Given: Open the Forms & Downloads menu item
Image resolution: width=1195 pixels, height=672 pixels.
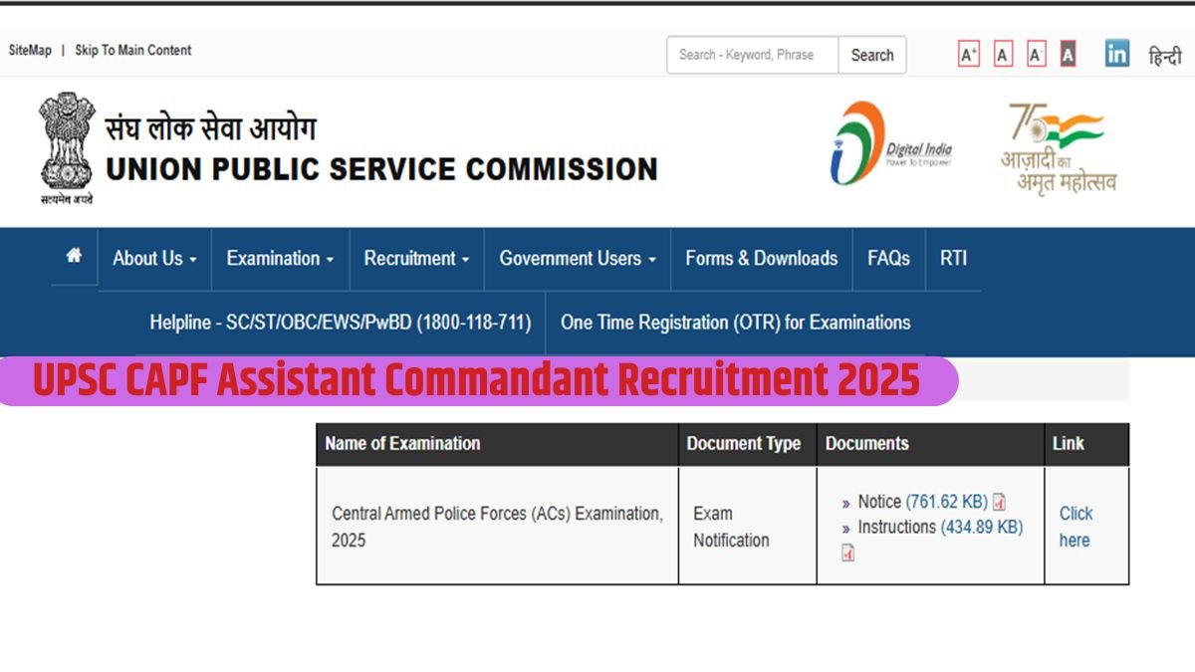Looking at the screenshot, I should [x=761, y=259].
